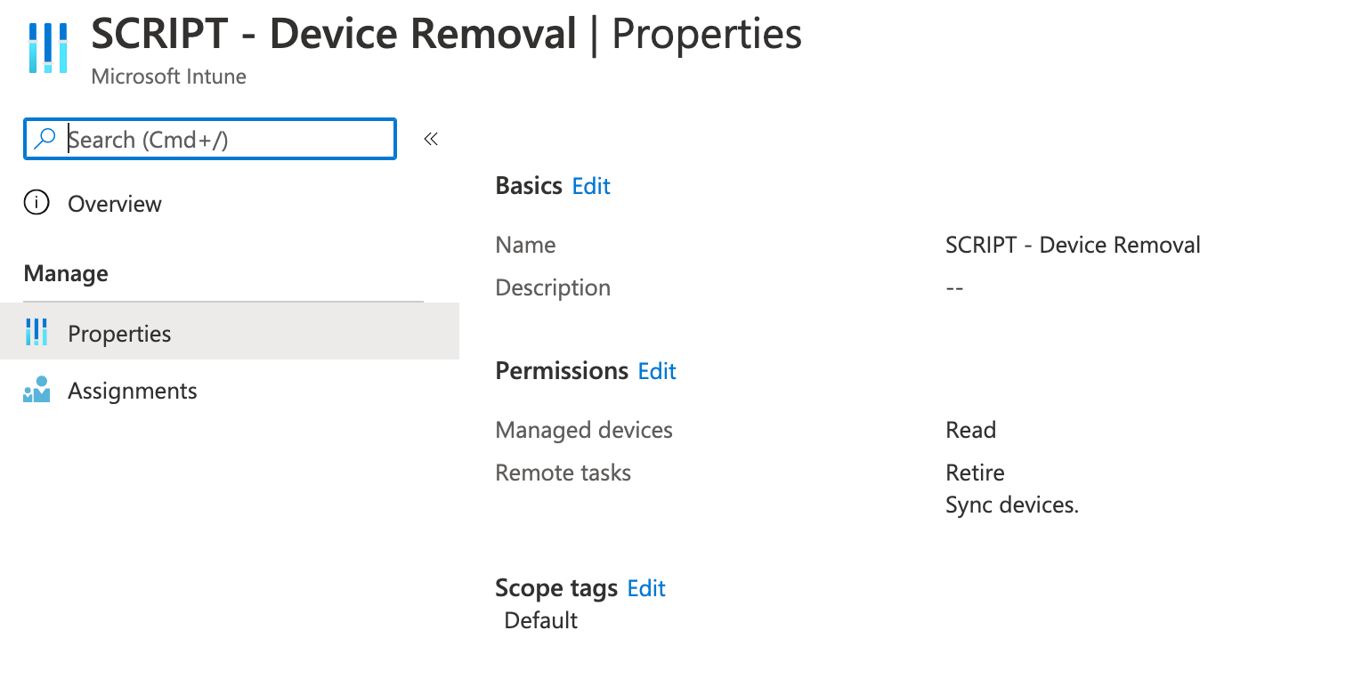Viewport: 1362px width, 687px height.
Task: Click the magnifier icon in the search box
Action: pos(45,139)
